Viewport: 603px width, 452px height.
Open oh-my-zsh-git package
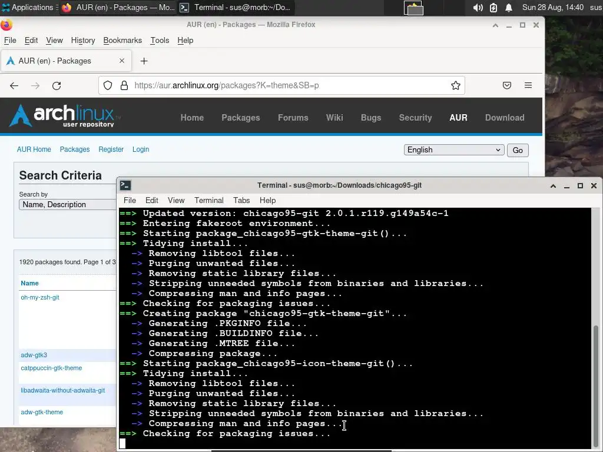[x=40, y=297]
